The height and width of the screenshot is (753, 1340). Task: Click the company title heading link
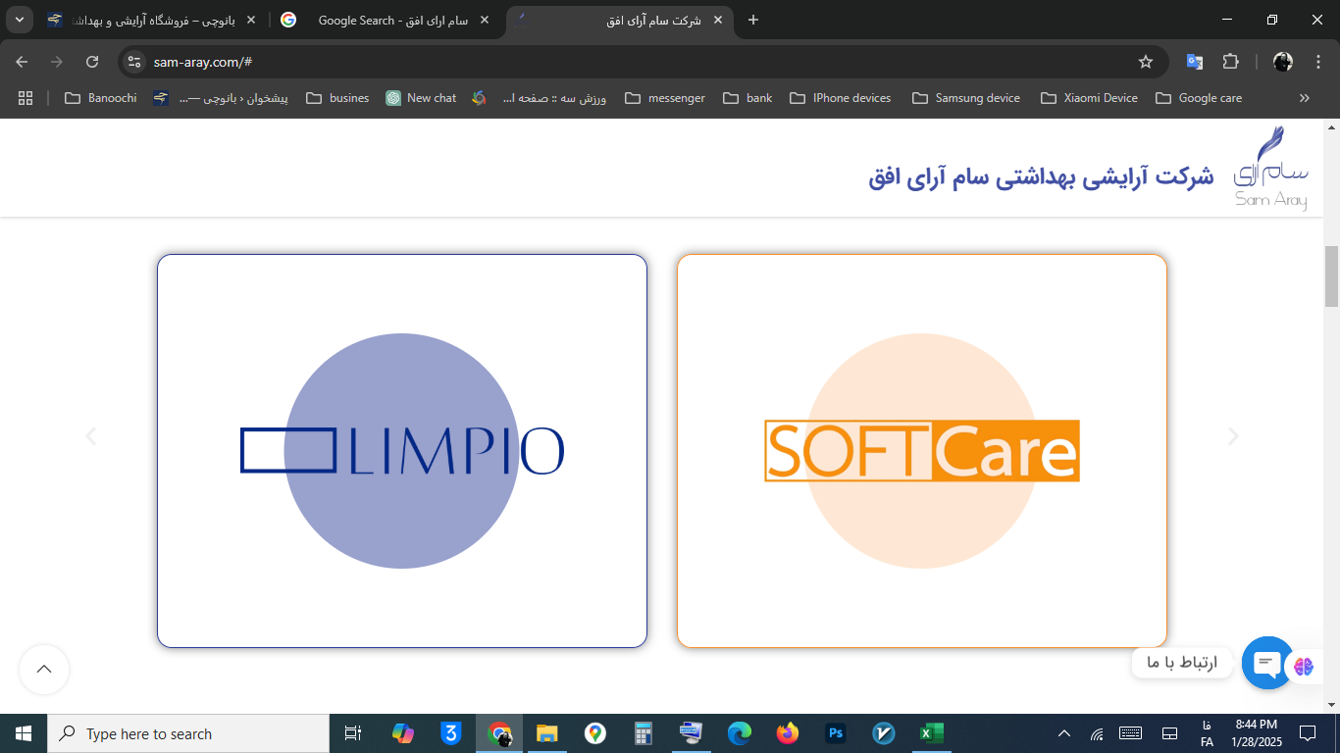click(x=1041, y=177)
